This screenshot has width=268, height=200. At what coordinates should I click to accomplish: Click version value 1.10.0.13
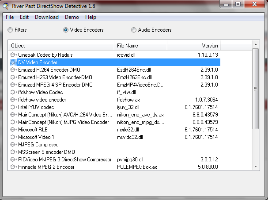[208, 55]
